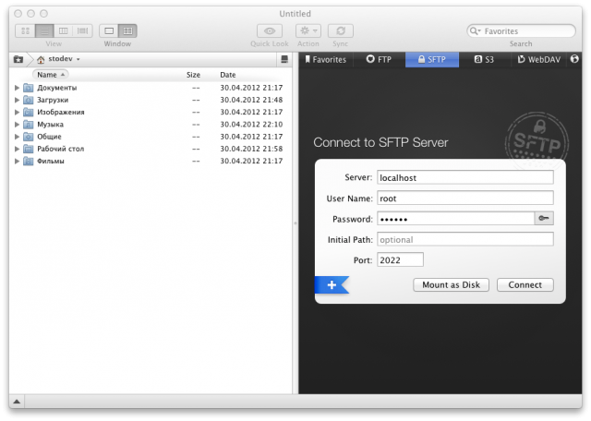Image resolution: width=591 pixels, height=421 pixels.
Task: Open the Favorites tab
Action: pos(326,60)
